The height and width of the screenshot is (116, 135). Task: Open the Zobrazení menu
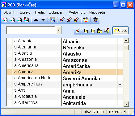[57, 12]
